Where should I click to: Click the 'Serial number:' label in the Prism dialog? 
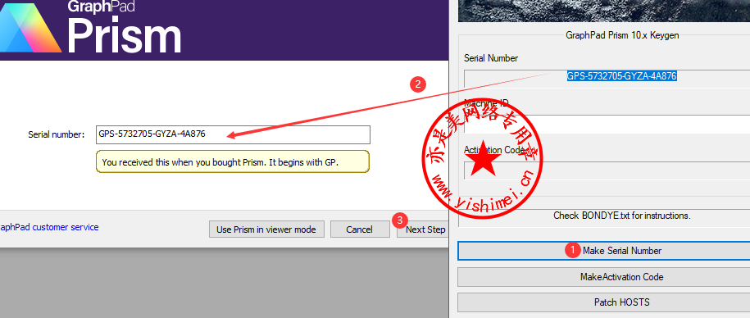point(57,135)
